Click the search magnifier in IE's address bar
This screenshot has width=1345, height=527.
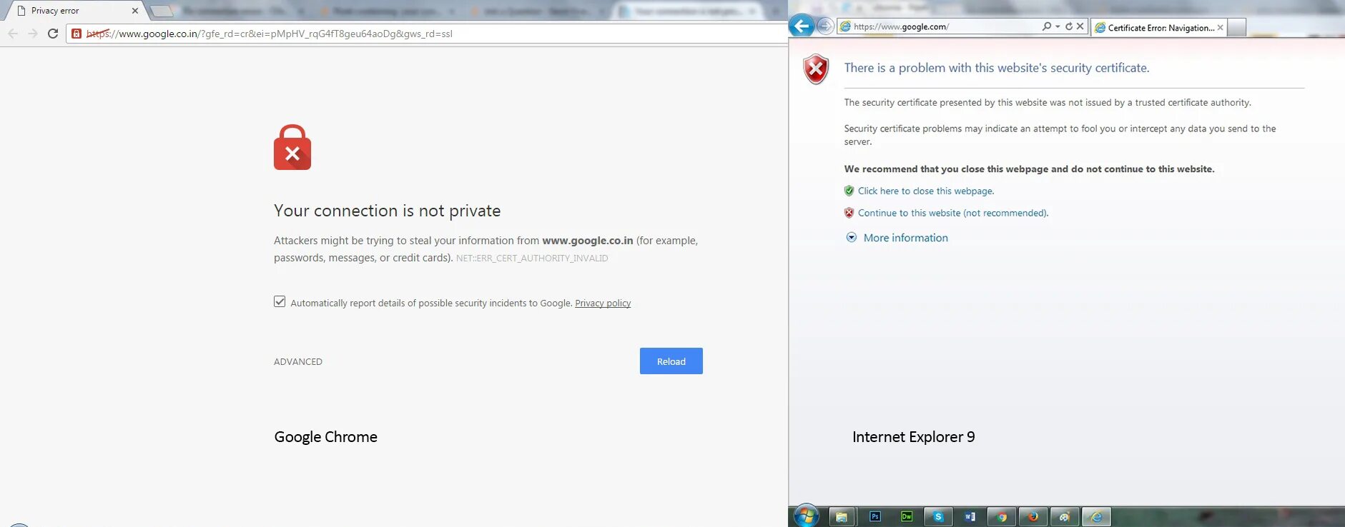(x=1047, y=26)
